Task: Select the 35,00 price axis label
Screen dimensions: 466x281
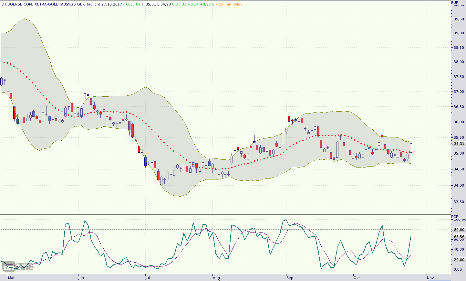Action: pyautogui.click(x=459, y=153)
